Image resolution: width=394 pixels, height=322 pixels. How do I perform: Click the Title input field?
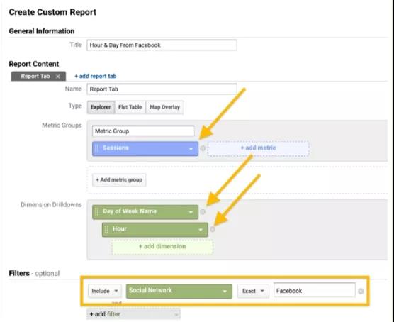click(162, 45)
